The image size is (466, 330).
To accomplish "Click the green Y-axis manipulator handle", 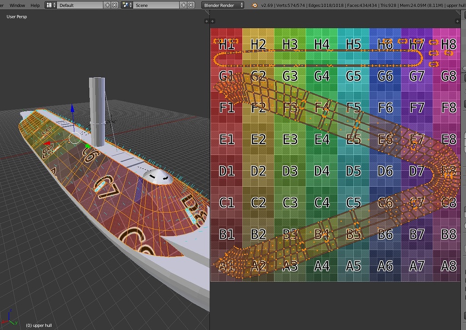I will (x=87, y=146).
